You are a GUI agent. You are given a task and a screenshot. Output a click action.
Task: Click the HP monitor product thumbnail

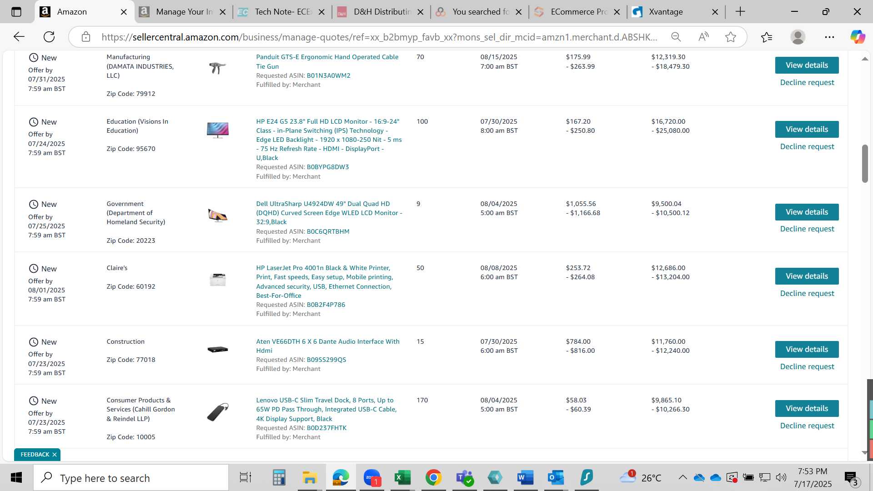click(x=218, y=130)
